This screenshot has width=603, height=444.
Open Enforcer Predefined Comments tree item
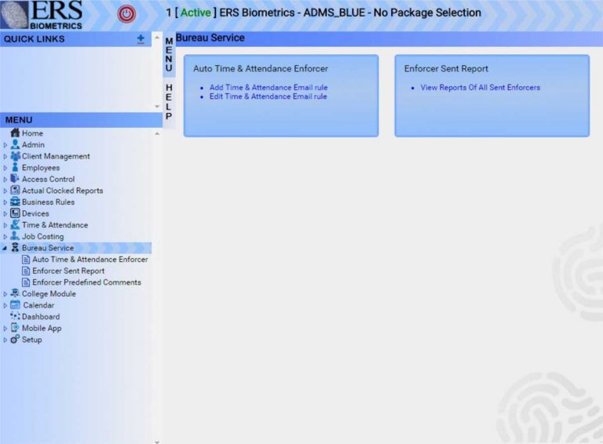(87, 282)
